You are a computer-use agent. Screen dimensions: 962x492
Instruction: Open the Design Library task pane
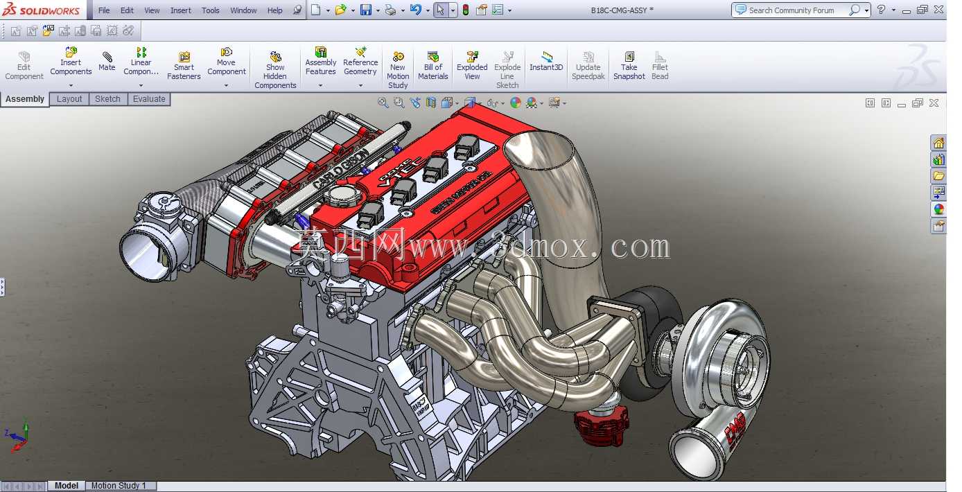click(938, 159)
